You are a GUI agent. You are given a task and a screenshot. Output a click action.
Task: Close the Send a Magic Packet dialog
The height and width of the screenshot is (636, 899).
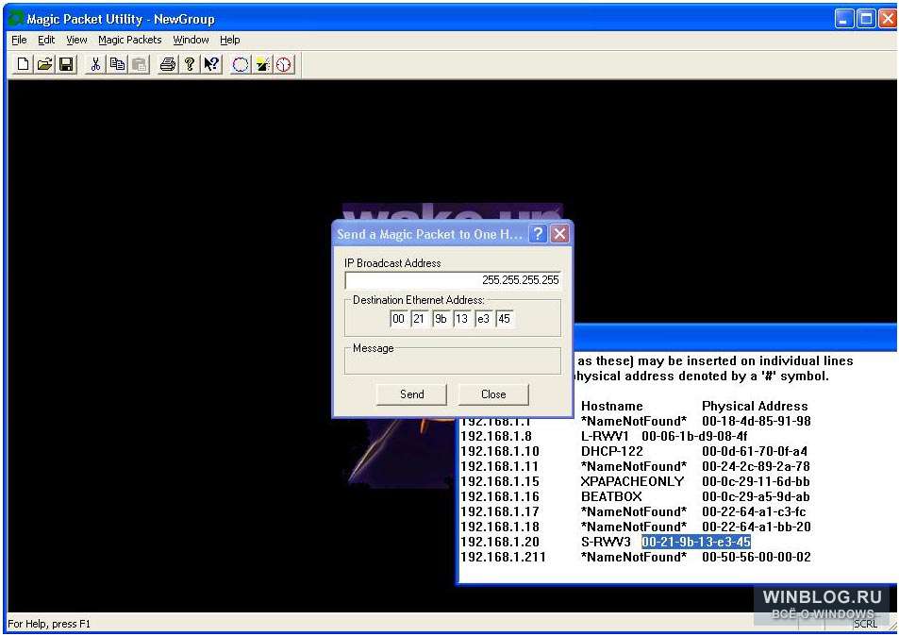tap(559, 233)
